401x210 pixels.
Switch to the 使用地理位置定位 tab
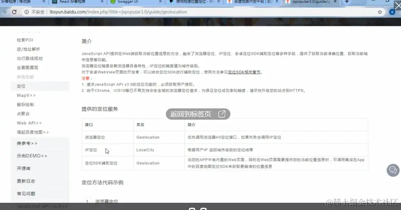pos(194,2)
